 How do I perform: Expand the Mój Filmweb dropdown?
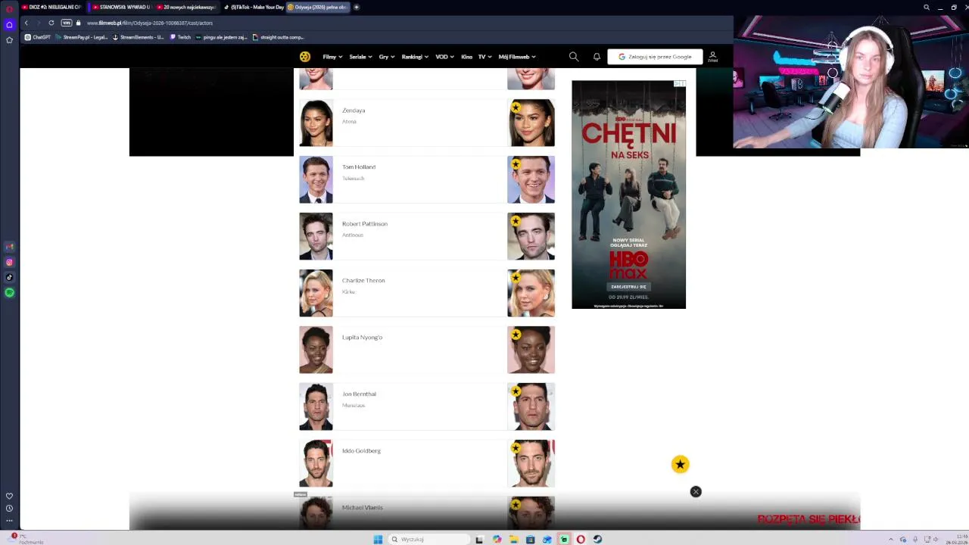[x=517, y=57]
